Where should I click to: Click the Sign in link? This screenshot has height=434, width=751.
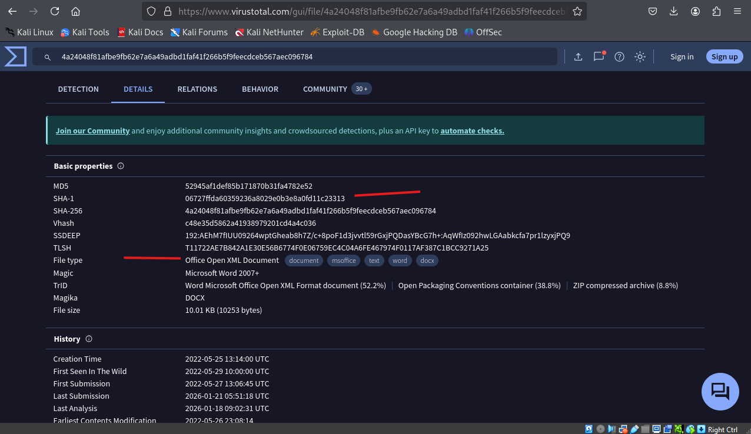point(682,57)
